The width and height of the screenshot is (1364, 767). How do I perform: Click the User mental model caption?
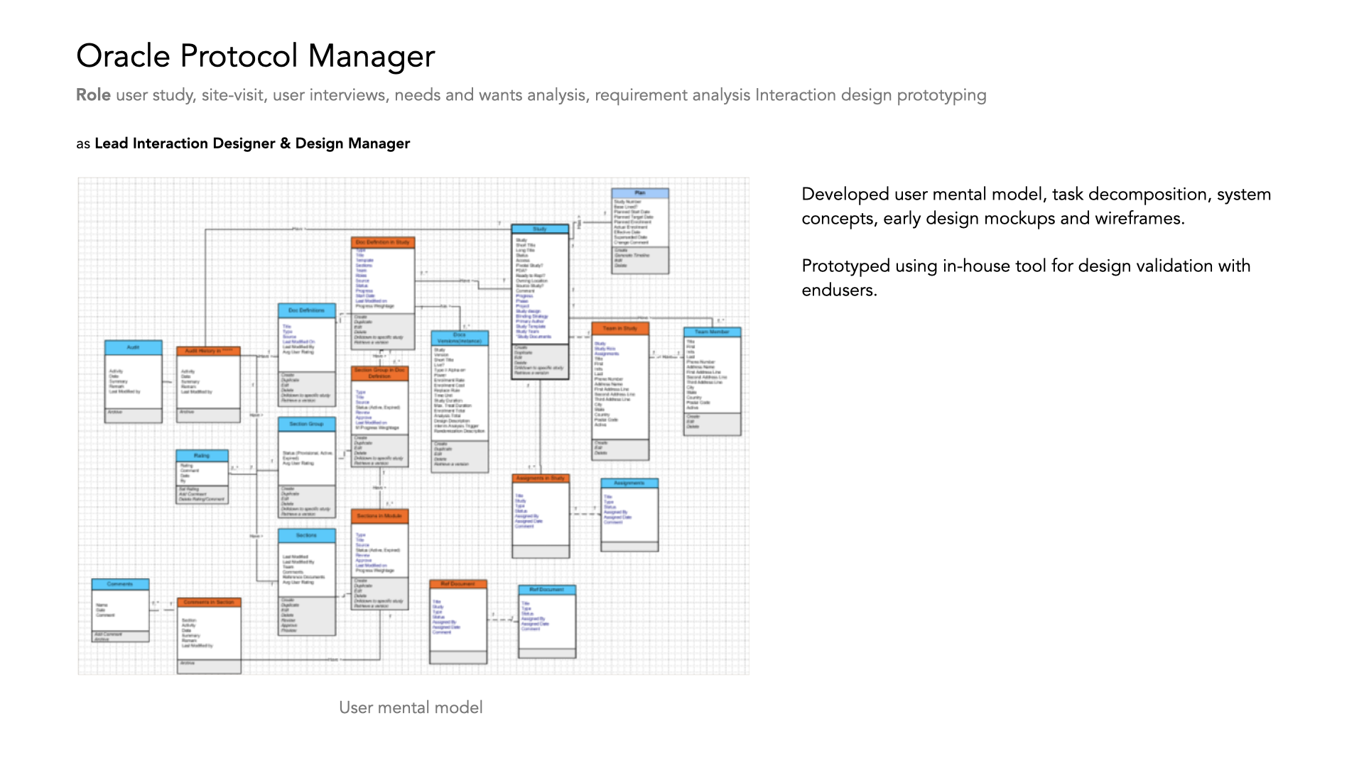click(411, 707)
